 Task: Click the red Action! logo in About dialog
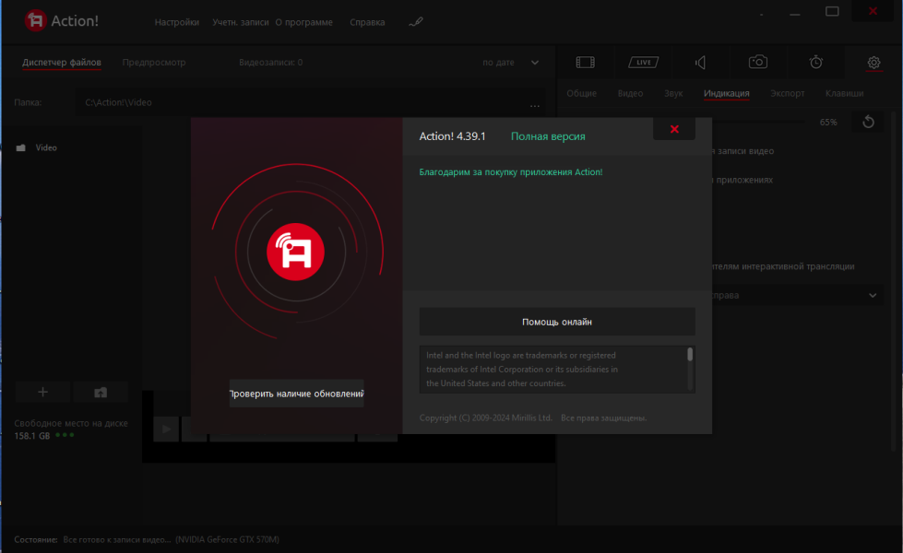click(295, 252)
